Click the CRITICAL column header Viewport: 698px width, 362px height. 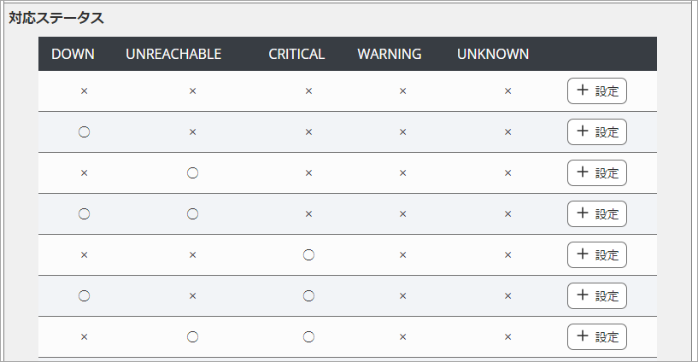pos(296,54)
